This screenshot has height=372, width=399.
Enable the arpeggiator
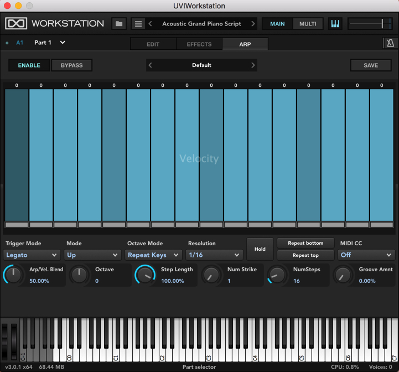coord(29,65)
